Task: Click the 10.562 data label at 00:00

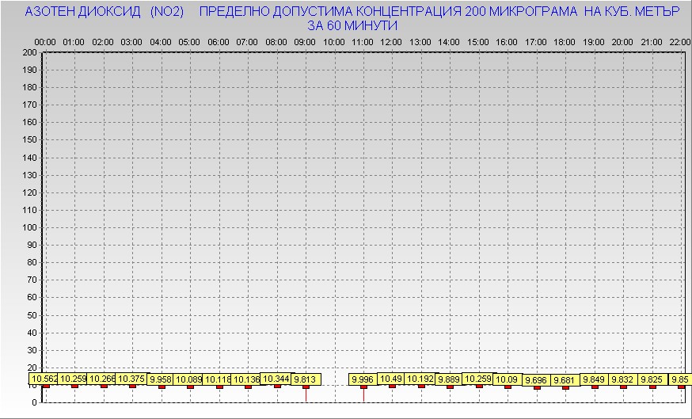Action: (x=44, y=379)
